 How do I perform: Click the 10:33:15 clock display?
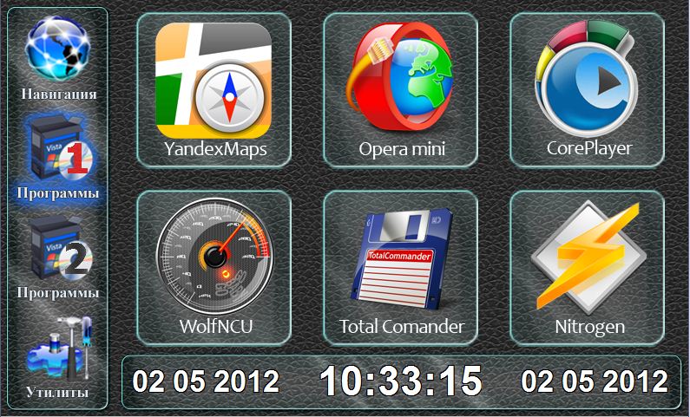(x=400, y=381)
